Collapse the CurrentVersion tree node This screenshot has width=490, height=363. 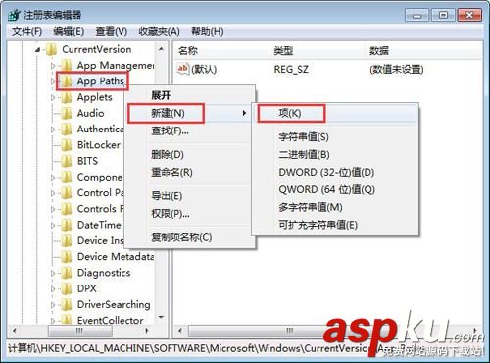[38, 50]
